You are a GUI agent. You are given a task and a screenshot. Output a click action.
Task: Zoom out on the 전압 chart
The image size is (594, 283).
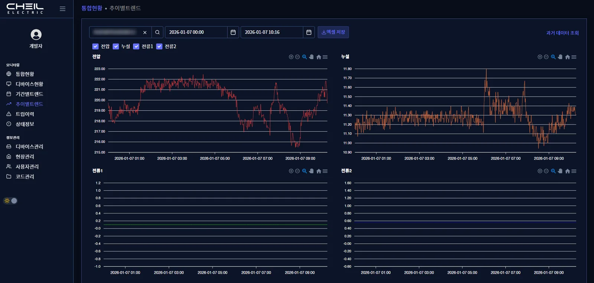pos(297,57)
